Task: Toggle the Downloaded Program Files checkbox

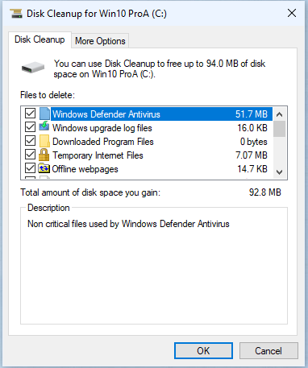Action: coord(30,141)
